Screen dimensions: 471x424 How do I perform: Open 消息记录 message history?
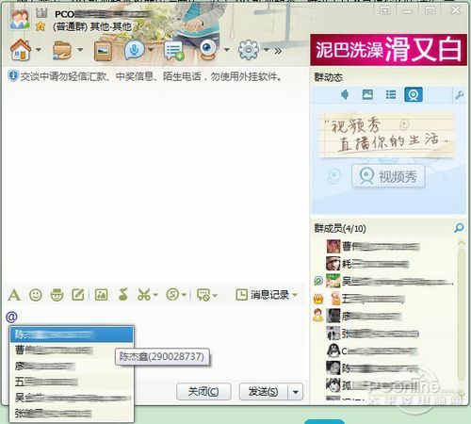point(266,295)
